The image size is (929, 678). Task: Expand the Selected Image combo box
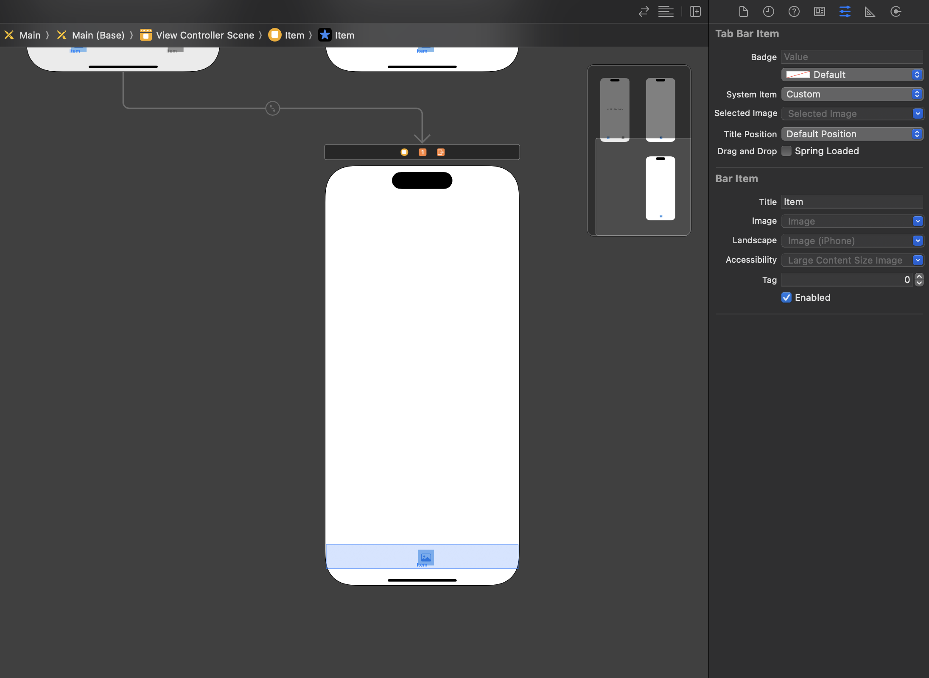coord(918,114)
